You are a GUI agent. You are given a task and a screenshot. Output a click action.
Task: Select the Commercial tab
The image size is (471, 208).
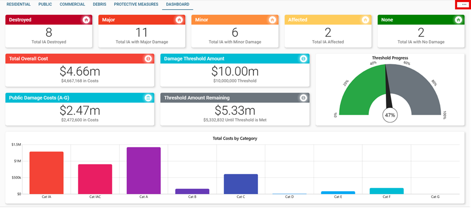(72, 4)
